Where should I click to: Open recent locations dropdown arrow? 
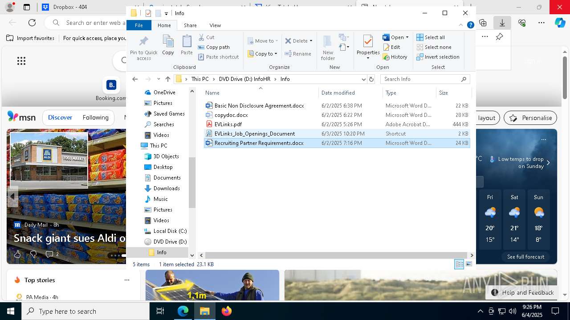[x=159, y=79]
